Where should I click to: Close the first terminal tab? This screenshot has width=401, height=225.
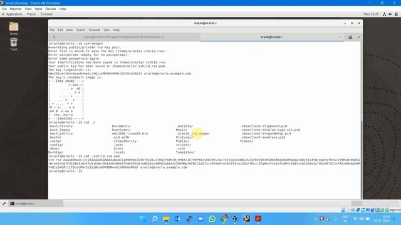[x=194, y=37]
